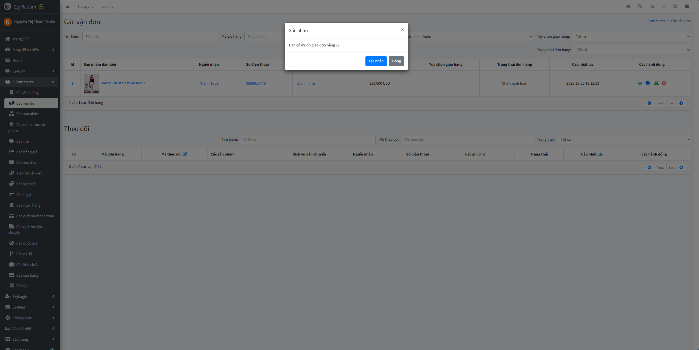Toggle fullscreen with the expand arrows icon
This screenshot has width=699, height=350.
click(675, 6)
